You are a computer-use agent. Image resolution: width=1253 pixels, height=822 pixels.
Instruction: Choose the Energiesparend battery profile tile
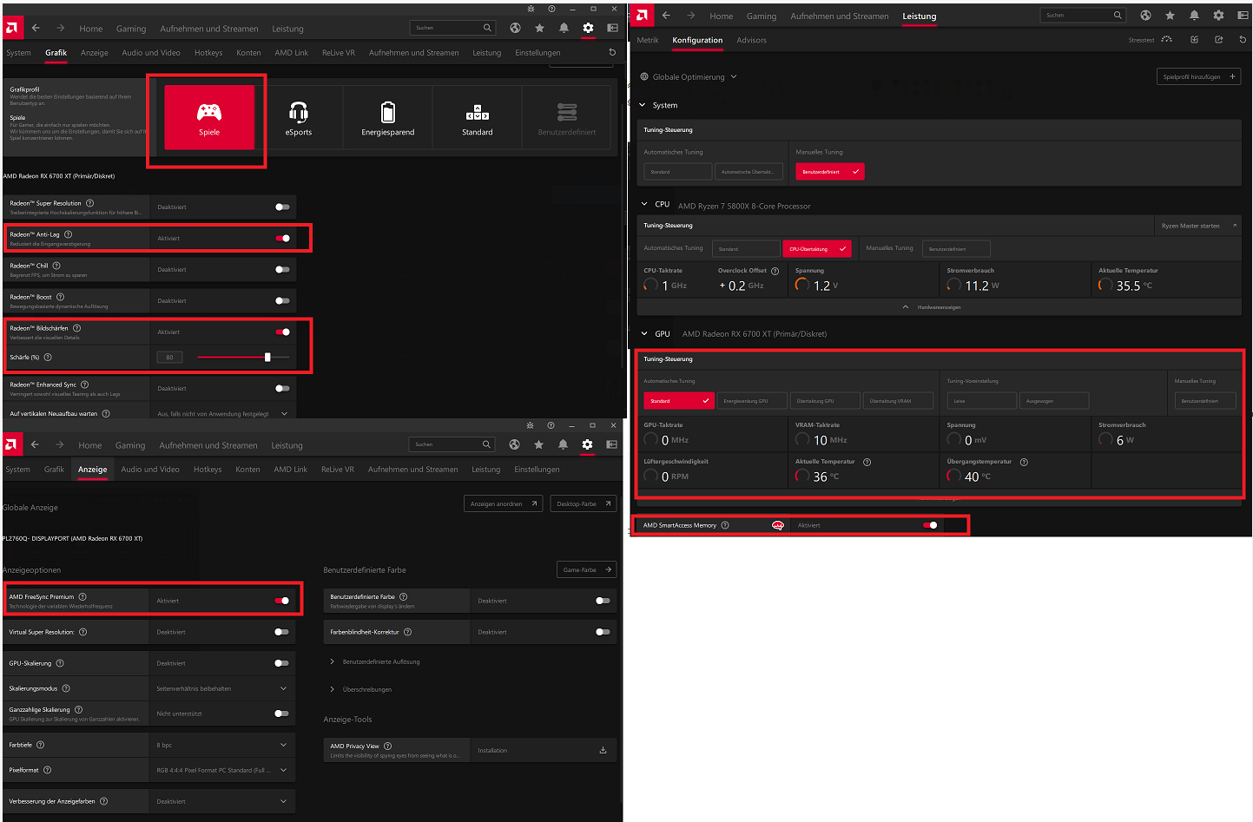(x=388, y=117)
